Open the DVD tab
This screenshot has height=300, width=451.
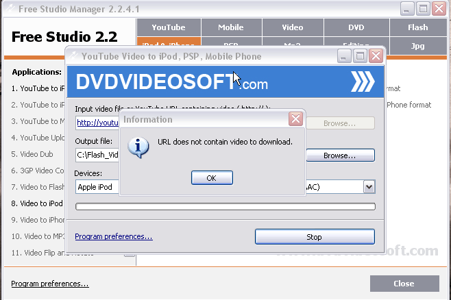coord(356,27)
